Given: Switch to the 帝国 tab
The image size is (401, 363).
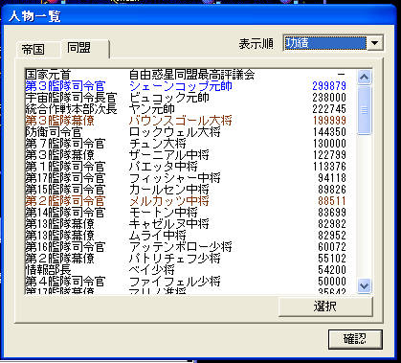Looking at the screenshot, I should pos(33,50).
